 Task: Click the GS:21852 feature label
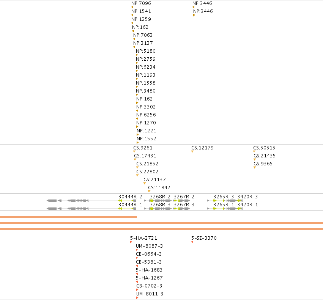147,164
